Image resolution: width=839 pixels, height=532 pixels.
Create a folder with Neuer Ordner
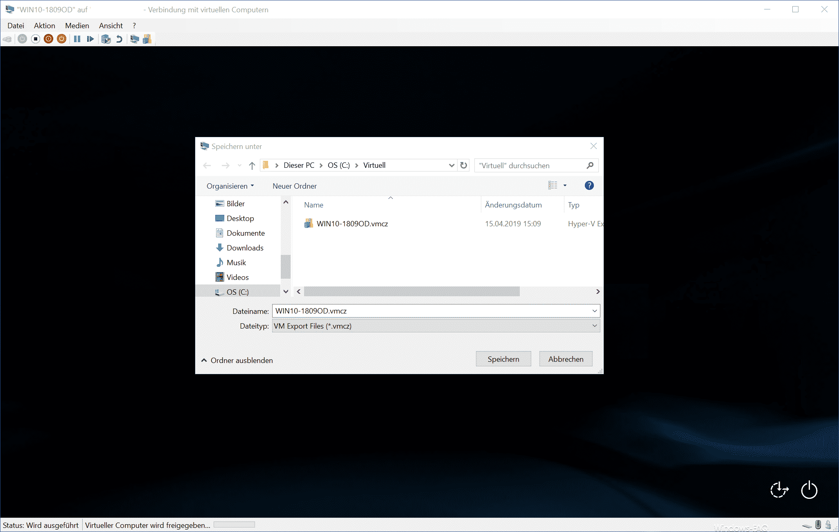[x=295, y=186]
